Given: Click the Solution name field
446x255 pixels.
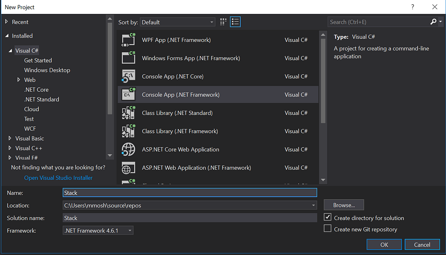Looking at the screenshot, I should [190, 218].
